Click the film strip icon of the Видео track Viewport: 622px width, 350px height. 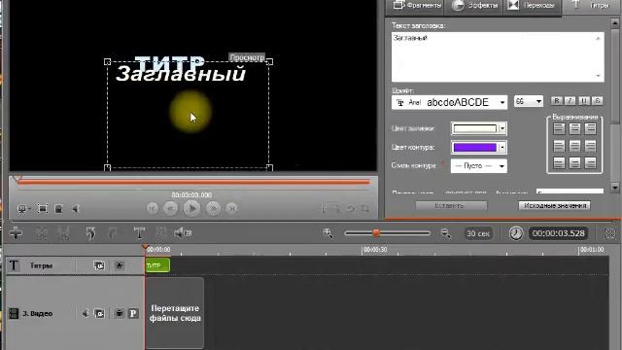[14, 313]
